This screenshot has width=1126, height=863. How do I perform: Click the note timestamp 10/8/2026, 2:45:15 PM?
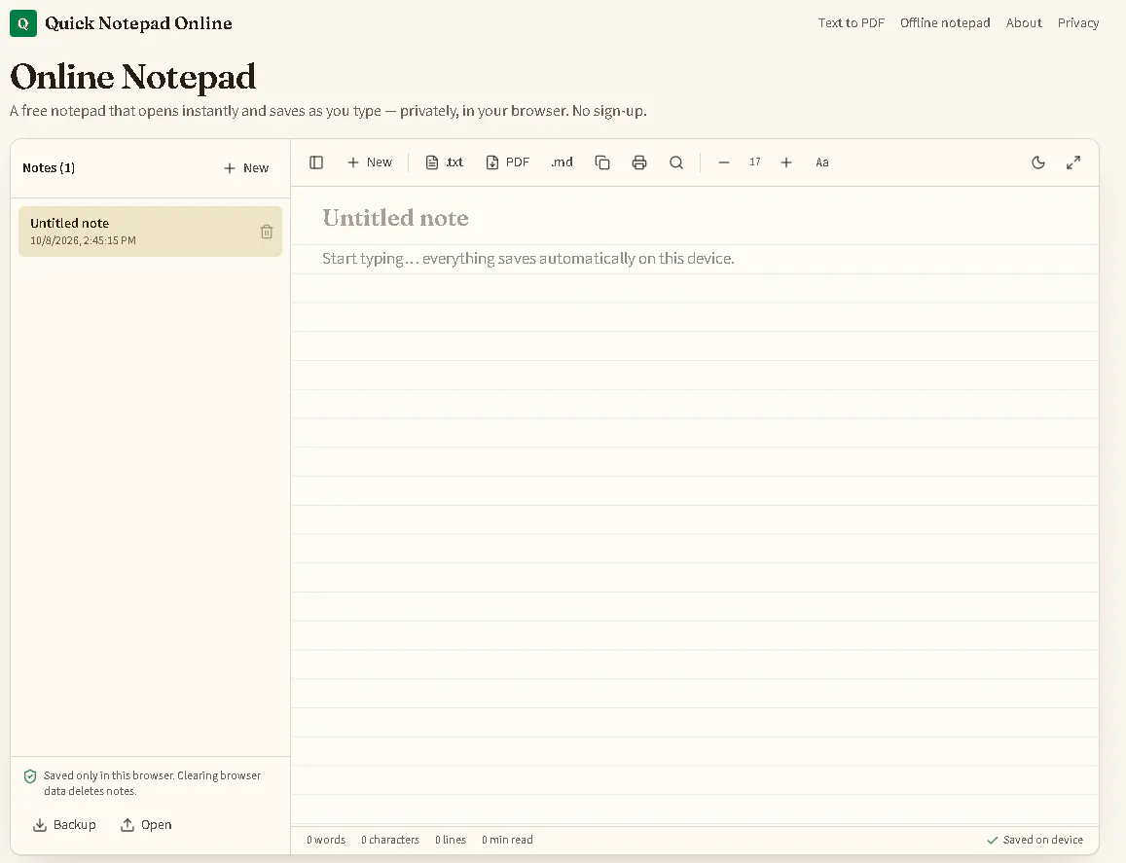tap(83, 240)
